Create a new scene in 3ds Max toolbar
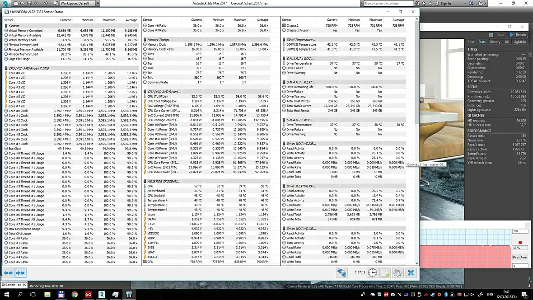 (x=16, y=4)
